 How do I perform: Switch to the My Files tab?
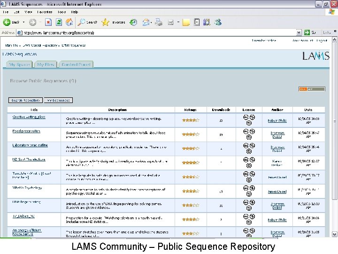tap(46, 64)
